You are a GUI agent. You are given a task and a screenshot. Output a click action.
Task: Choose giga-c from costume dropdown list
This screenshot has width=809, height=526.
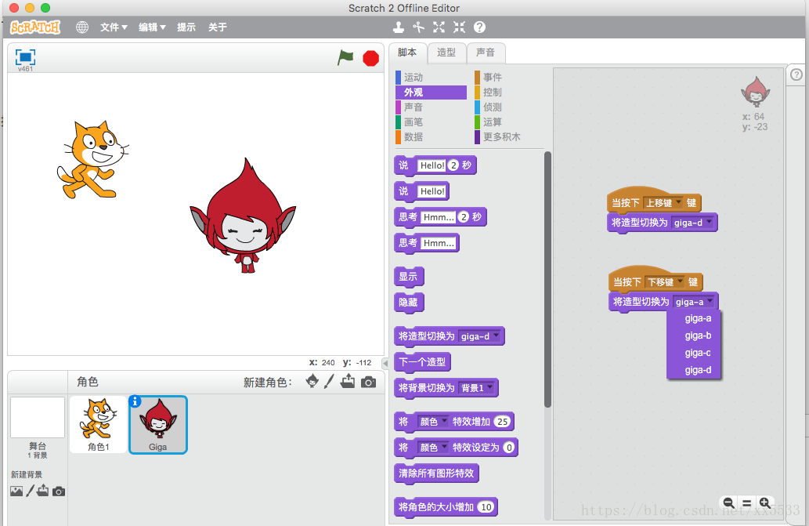[x=694, y=353]
